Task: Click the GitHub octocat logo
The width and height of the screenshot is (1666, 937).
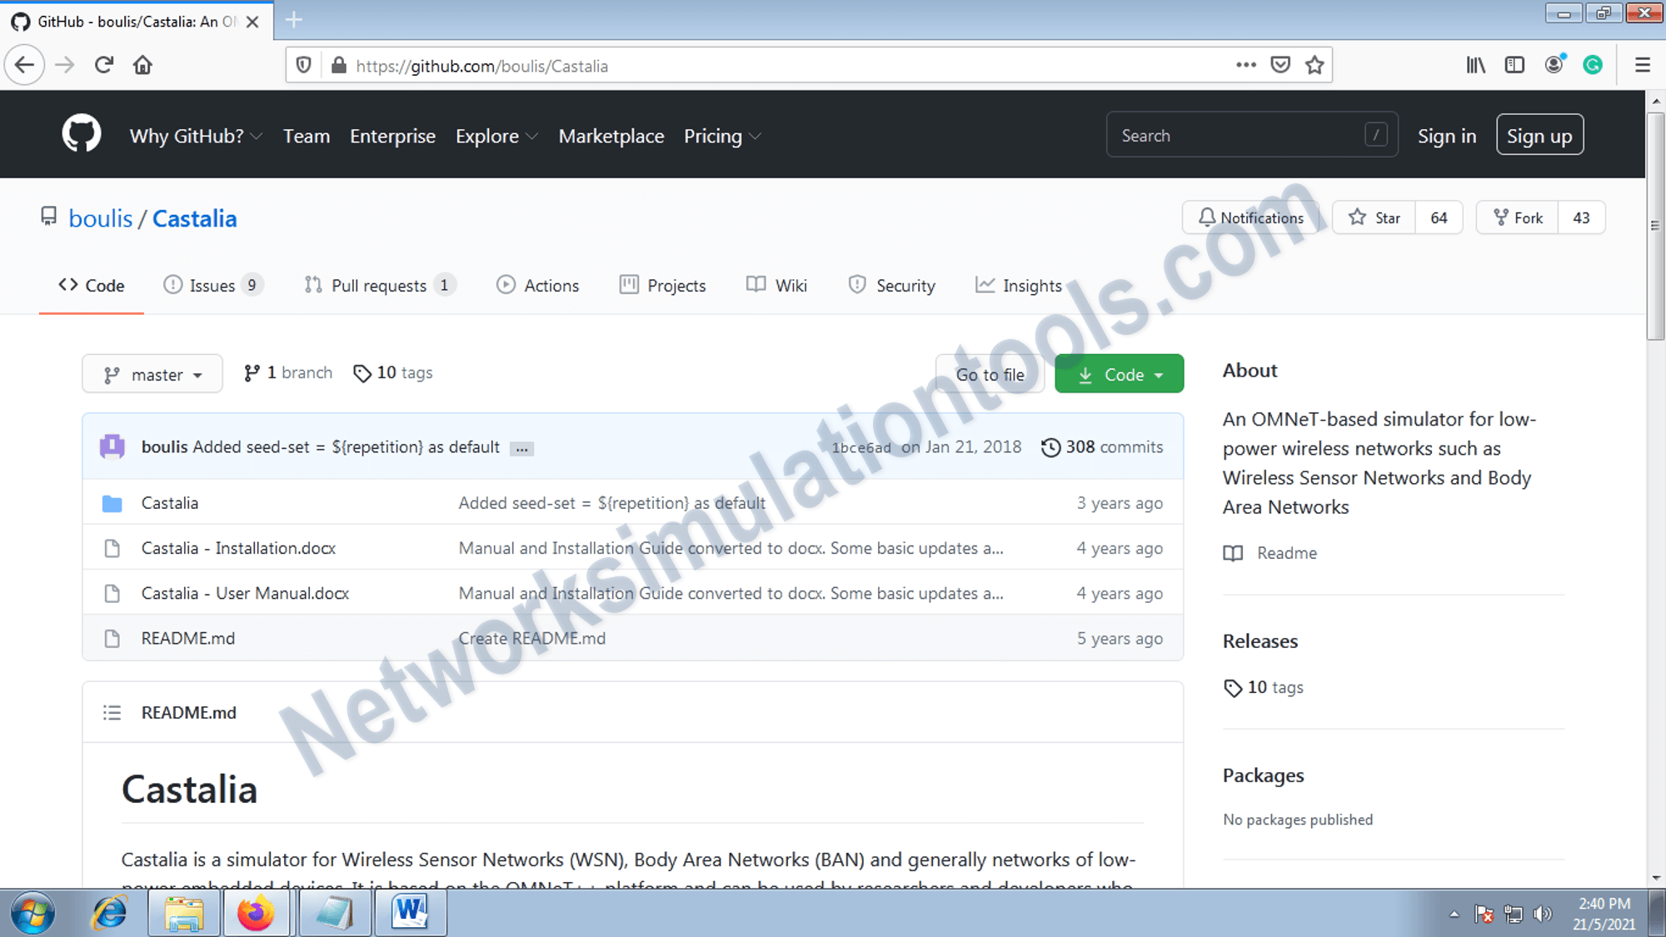Action: pyautogui.click(x=82, y=135)
